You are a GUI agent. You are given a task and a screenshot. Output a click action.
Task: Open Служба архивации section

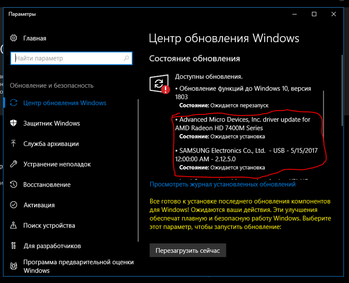[51, 144]
